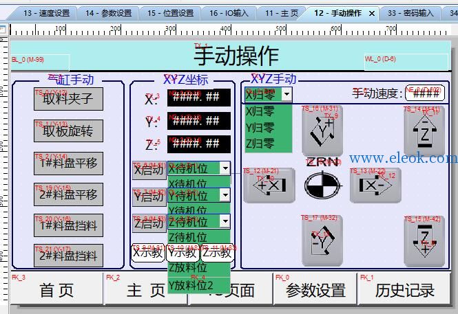Toggle the 1#料盘挡料 button

pyautogui.click(x=68, y=225)
